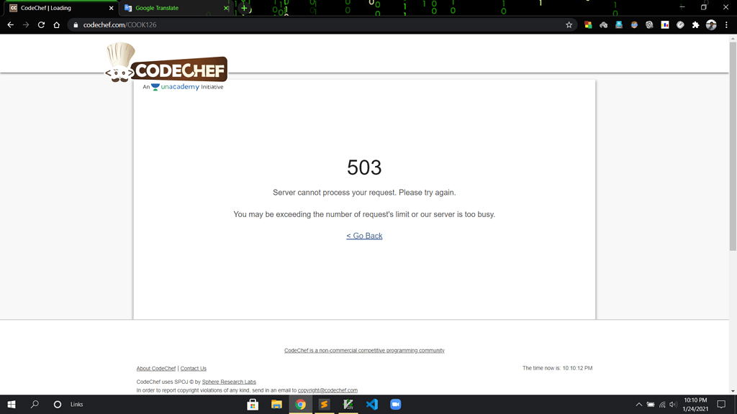Launch GVim from the taskbar
This screenshot has height=414, width=737.
pyautogui.click(x=348, y=404)
